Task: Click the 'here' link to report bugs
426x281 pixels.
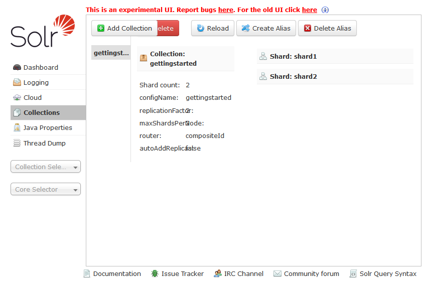Action: [x=226, y=10]
